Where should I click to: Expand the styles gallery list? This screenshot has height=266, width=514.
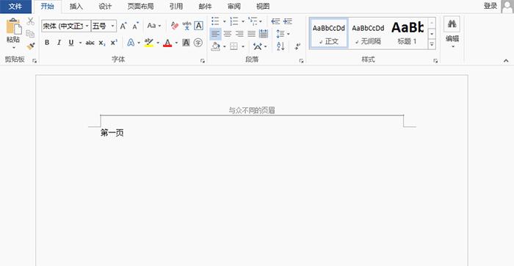pos(432,44)
